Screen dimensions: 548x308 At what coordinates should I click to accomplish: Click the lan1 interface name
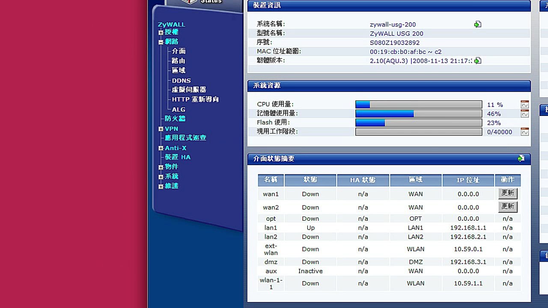(271, 228)
